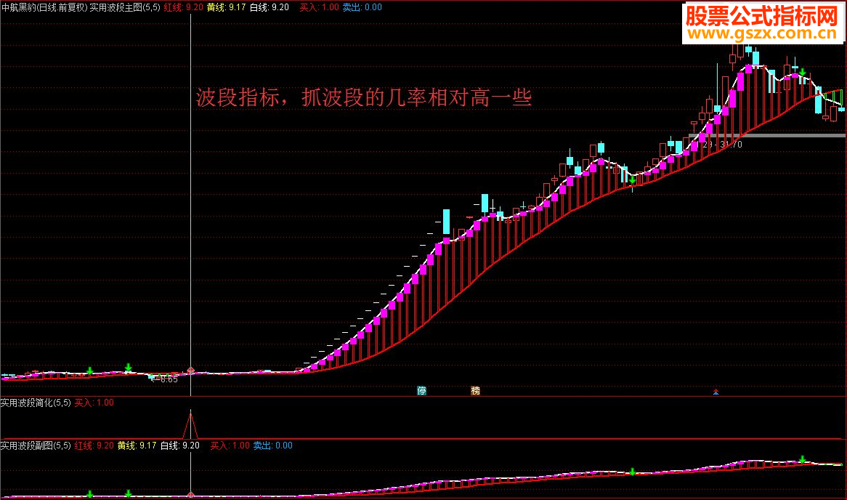Image resolution: width=847 pixels, height=500 pixels.
Task: Click the 榜 marker icon below the chart
Action: tap(475, 390)
